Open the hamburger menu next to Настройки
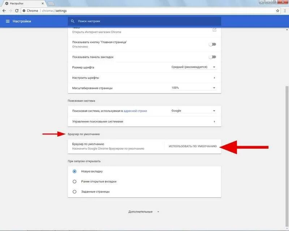The image size is (289, 231). click(8, 21)
